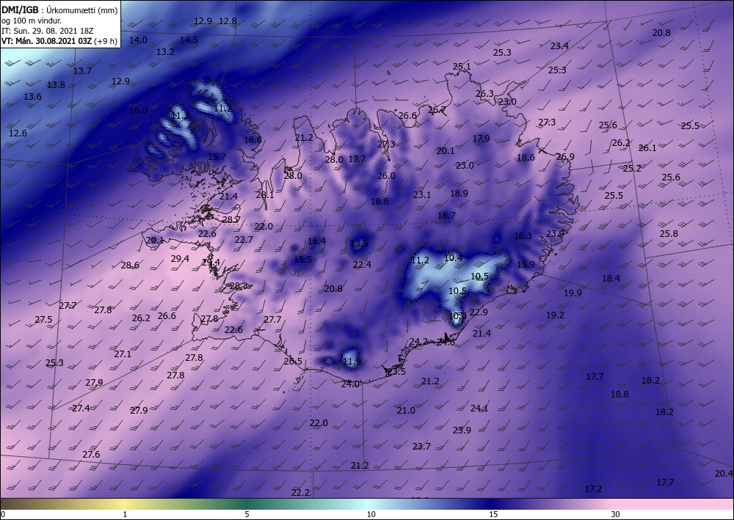
Task: Click the value 18.8 on the map
Action: click(x=619, y=394)
